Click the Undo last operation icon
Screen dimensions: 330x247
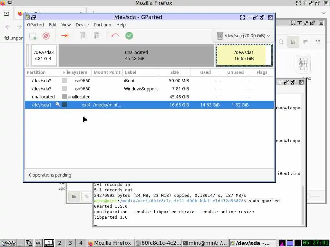click(115, 36)
